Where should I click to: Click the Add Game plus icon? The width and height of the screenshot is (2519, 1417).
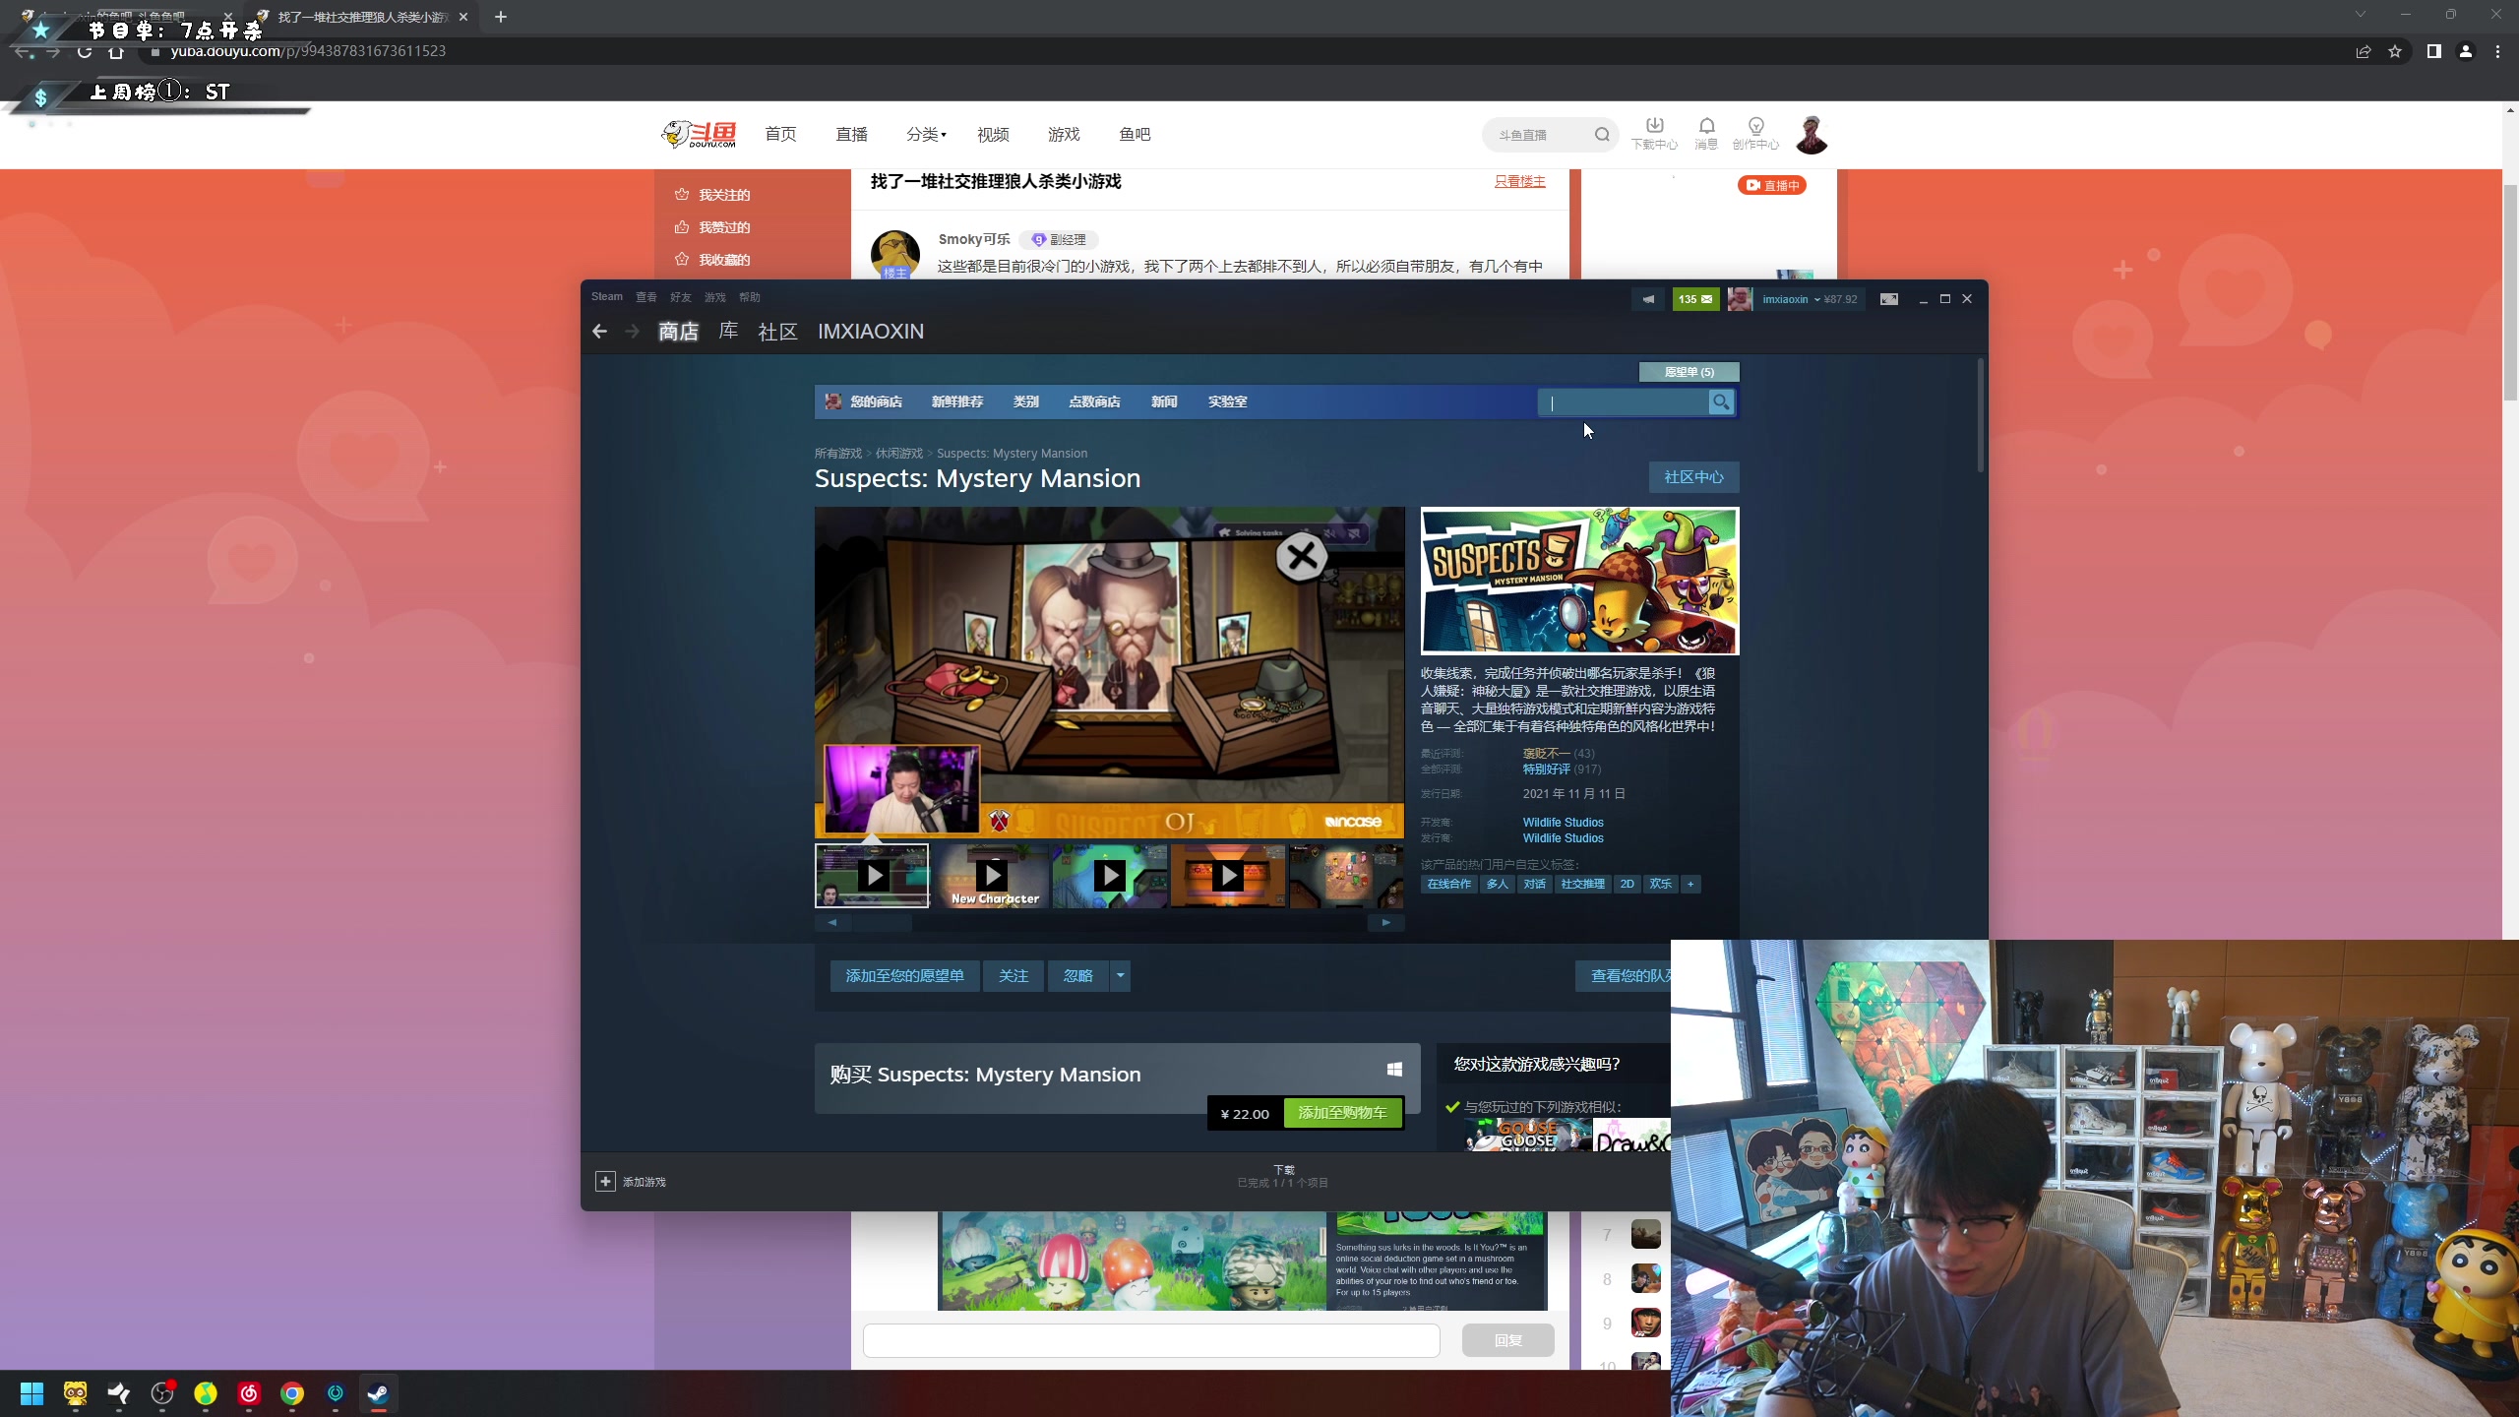click(605, 1182)
